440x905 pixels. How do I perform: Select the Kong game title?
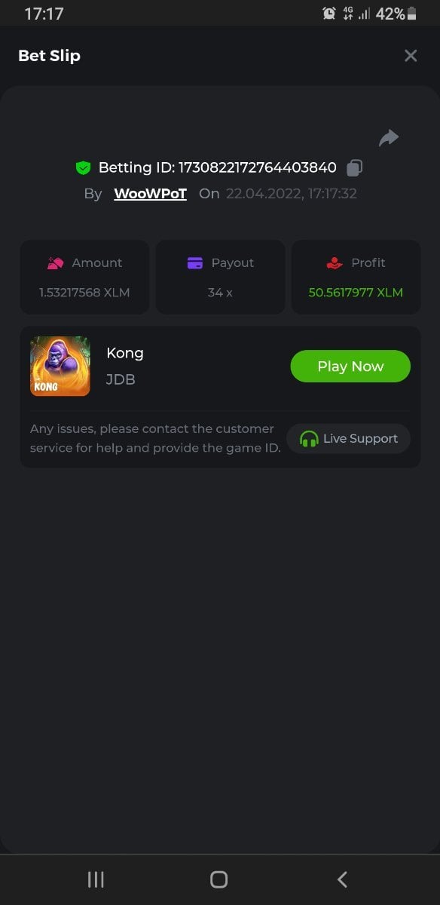pyautogui.click(x=125, y=353)
